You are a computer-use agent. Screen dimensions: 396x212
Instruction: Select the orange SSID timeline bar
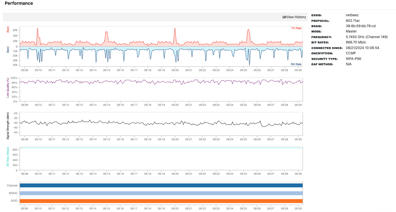click(161, 201)
